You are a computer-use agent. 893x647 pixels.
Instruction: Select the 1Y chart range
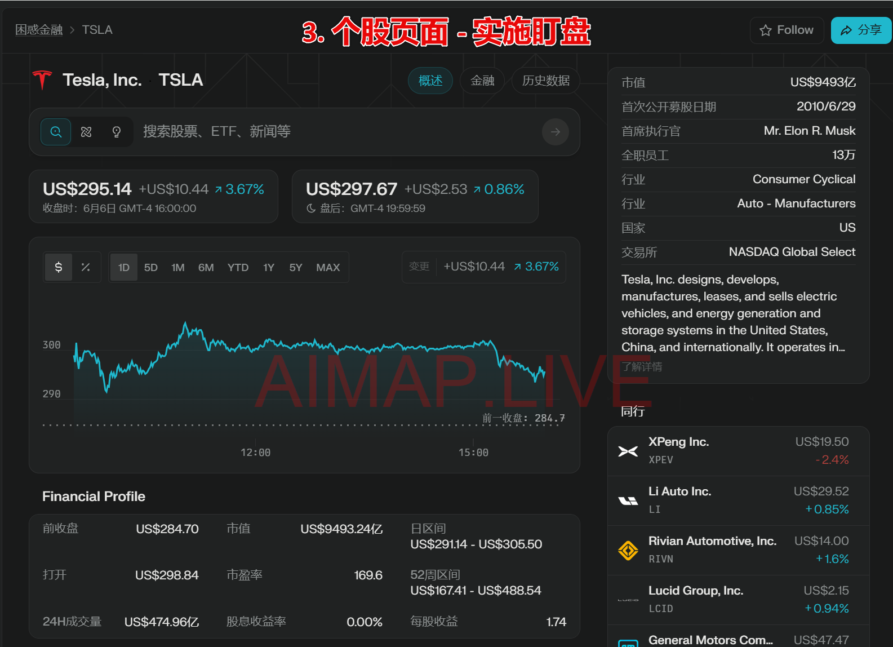coord(269,267)
